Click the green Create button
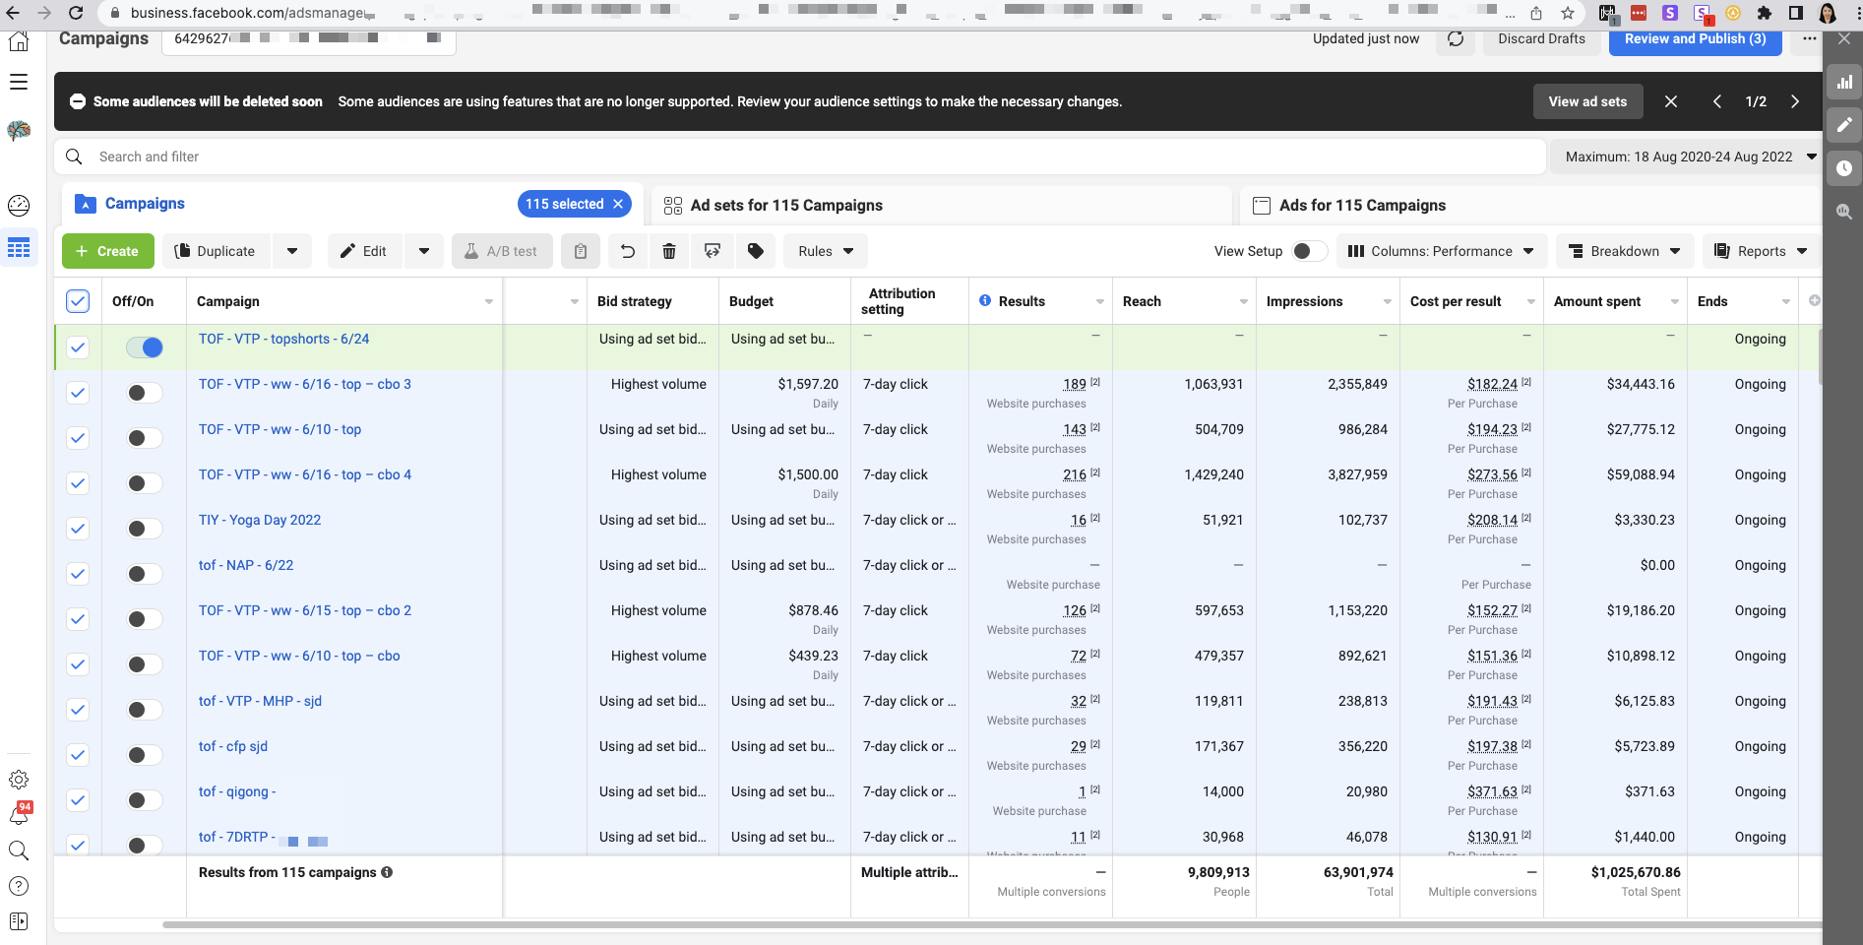Viewport: 1863px width, 945px height. tap(108, 251)
